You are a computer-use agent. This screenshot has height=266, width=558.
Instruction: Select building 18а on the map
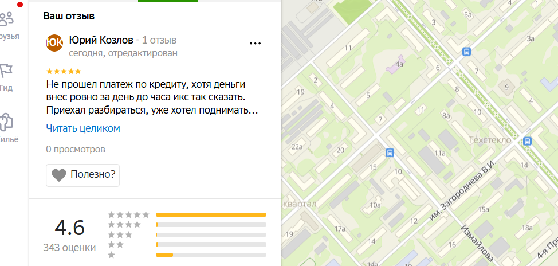(x=526, y=228)
